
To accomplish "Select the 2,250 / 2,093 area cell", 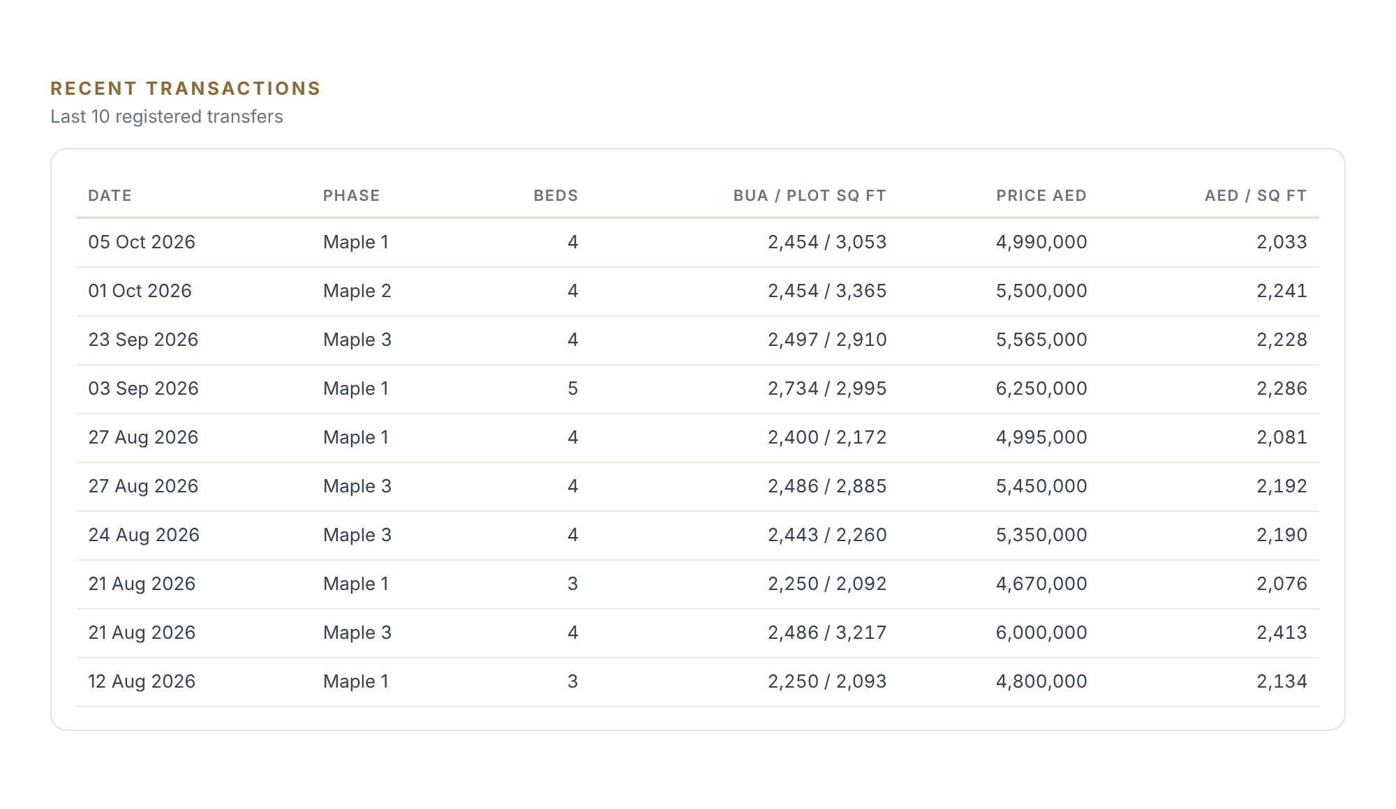I will click(x=827, y=681).
